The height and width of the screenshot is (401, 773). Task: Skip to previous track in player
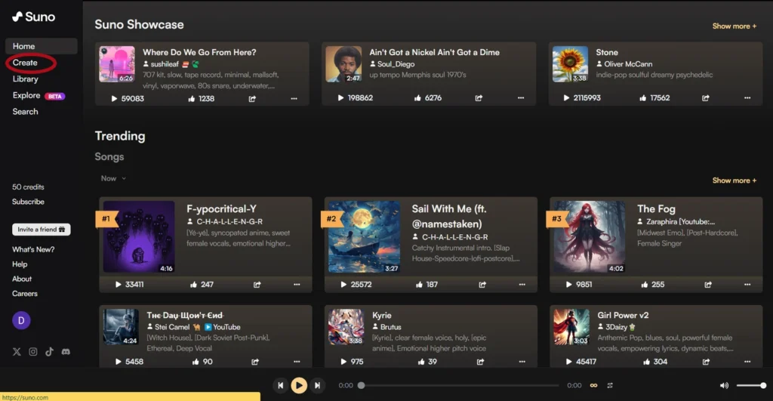coord(281,386)
